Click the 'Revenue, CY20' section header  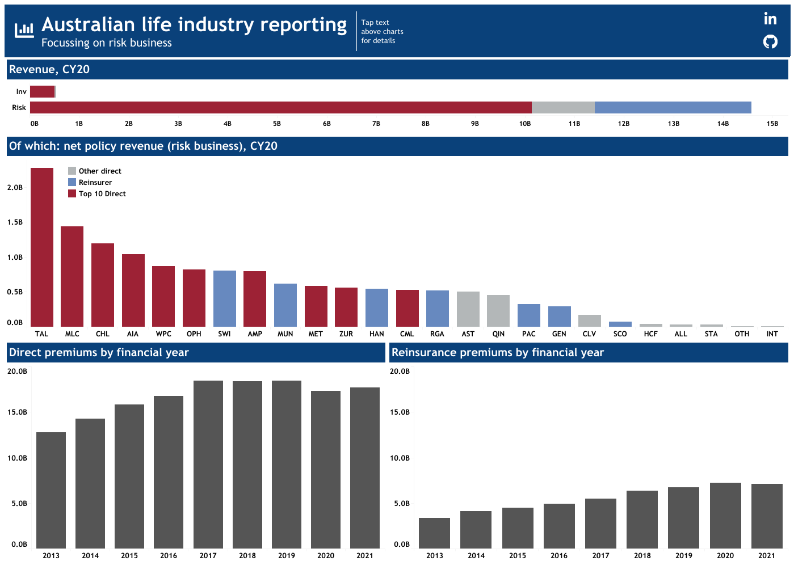pyautogui.click(x=49, y=70)
